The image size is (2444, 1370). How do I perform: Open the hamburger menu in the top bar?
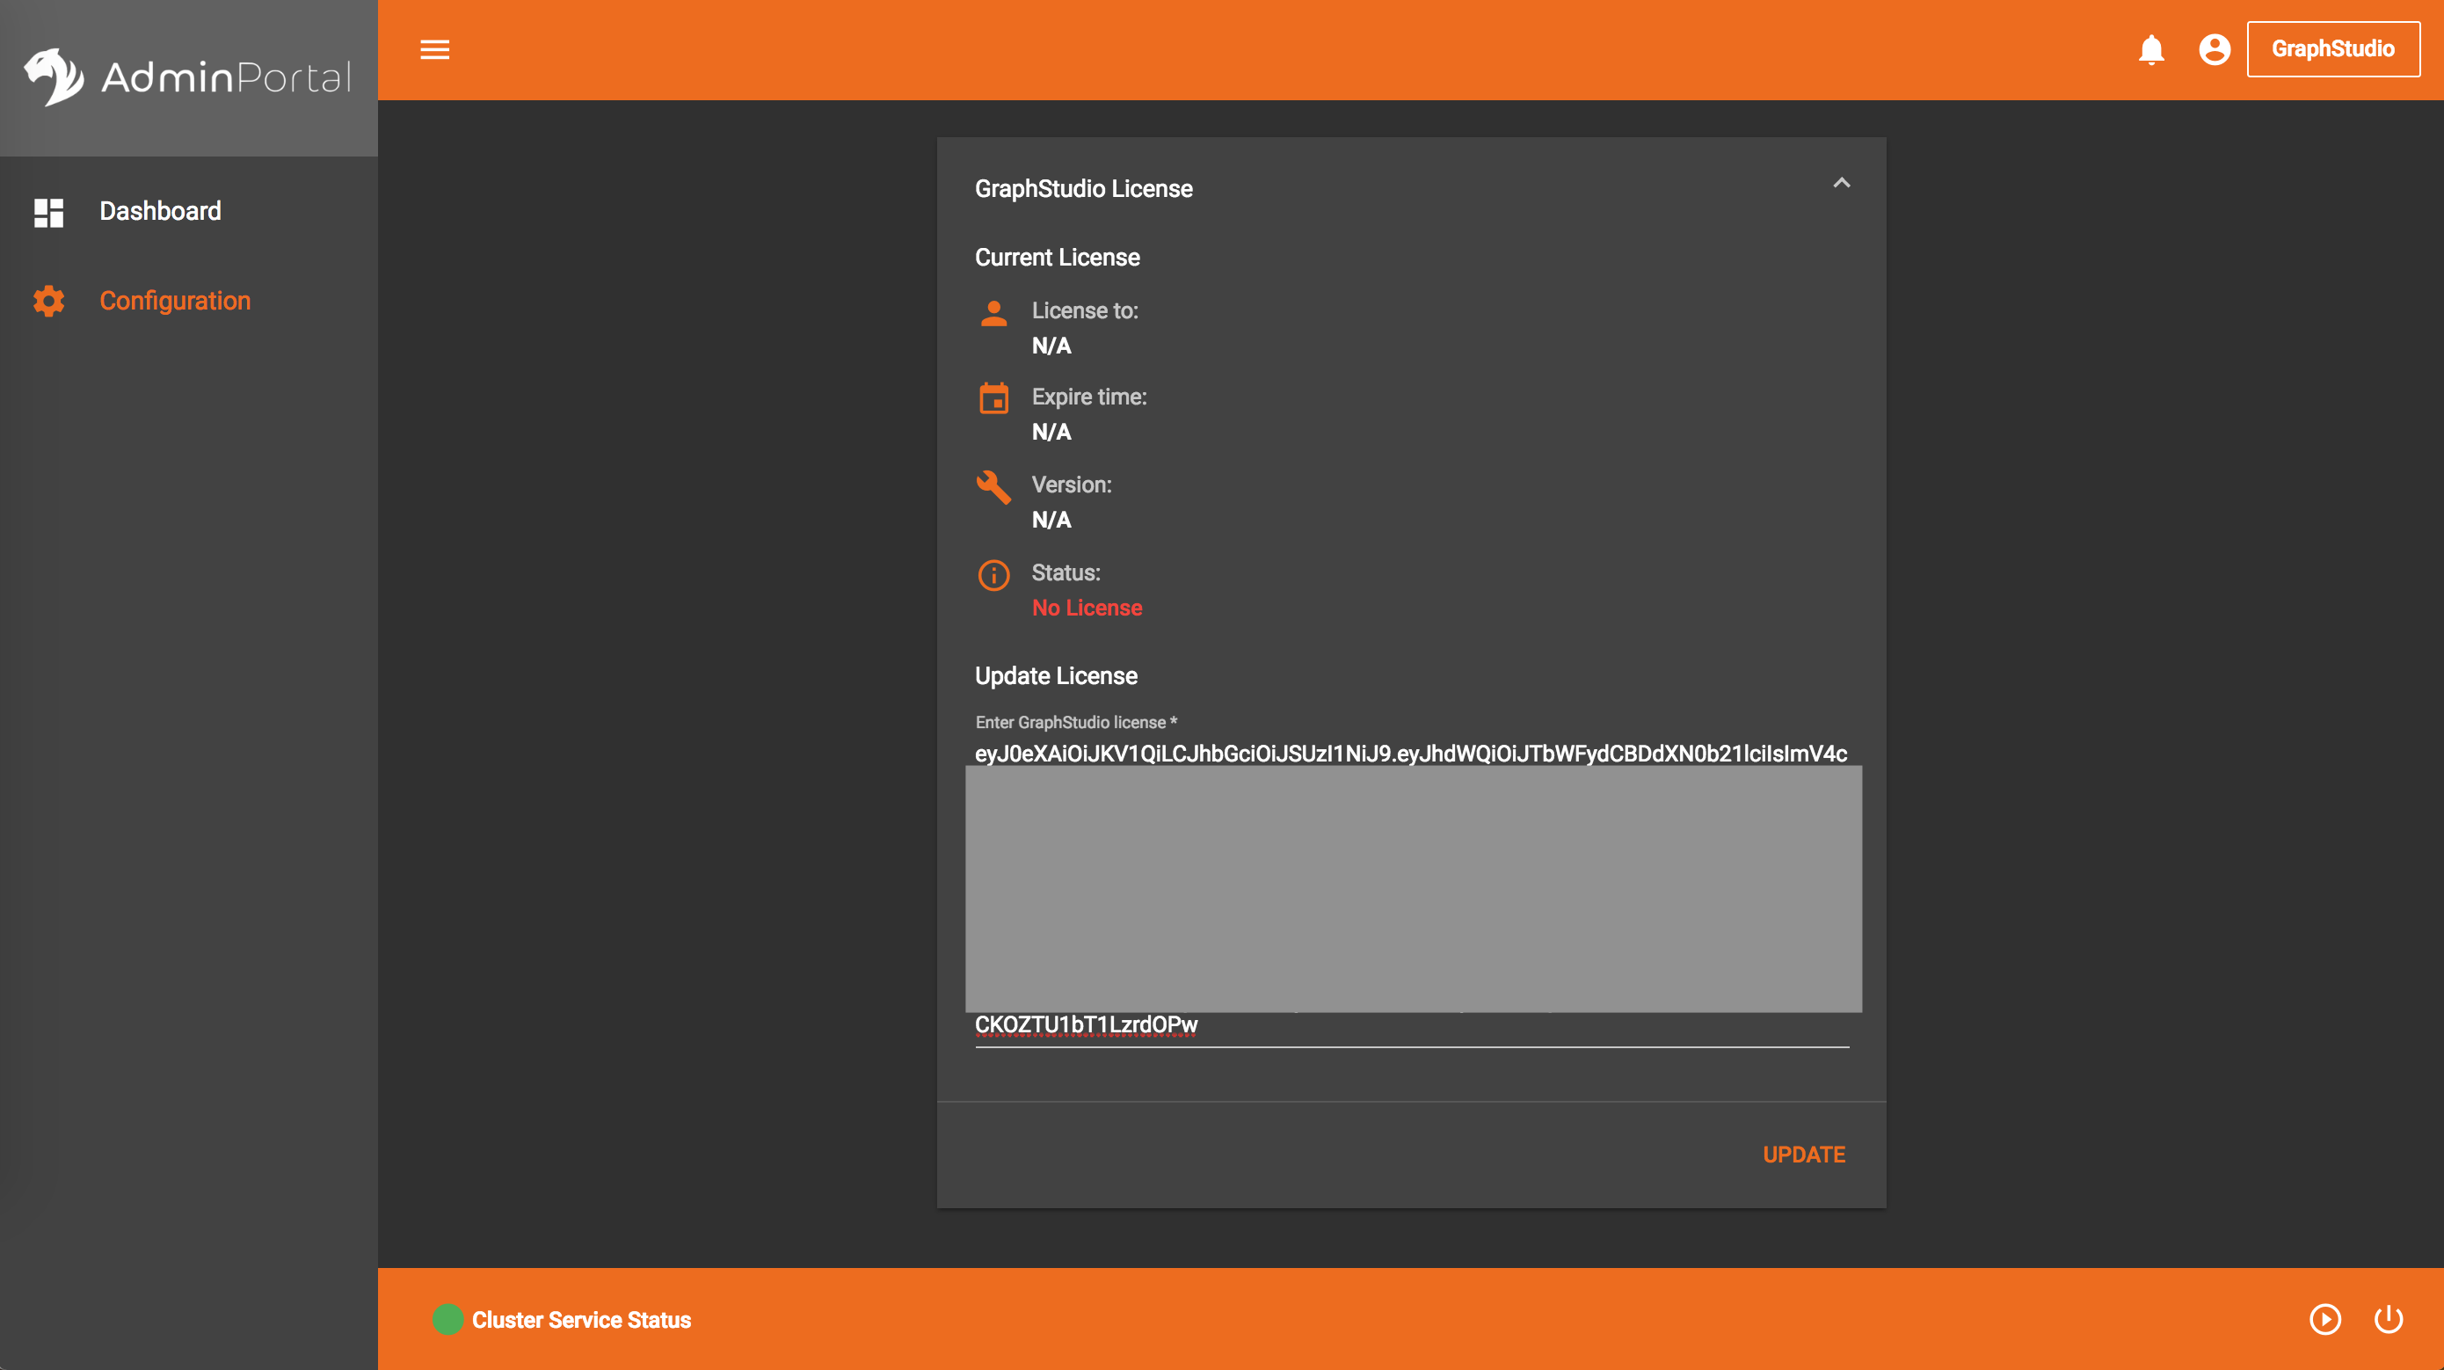click(x=434, y=49)
